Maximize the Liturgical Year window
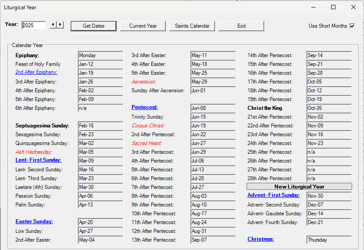 tap(333, 7)
